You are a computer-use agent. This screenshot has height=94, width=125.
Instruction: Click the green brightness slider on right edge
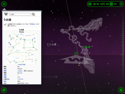pyautogui.click(x=122, y=47)
